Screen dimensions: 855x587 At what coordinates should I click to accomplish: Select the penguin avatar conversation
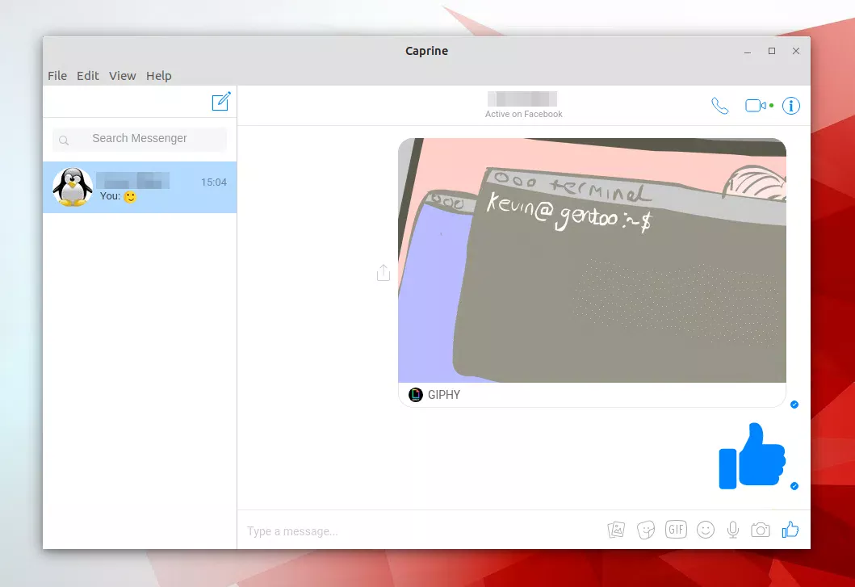72,187
